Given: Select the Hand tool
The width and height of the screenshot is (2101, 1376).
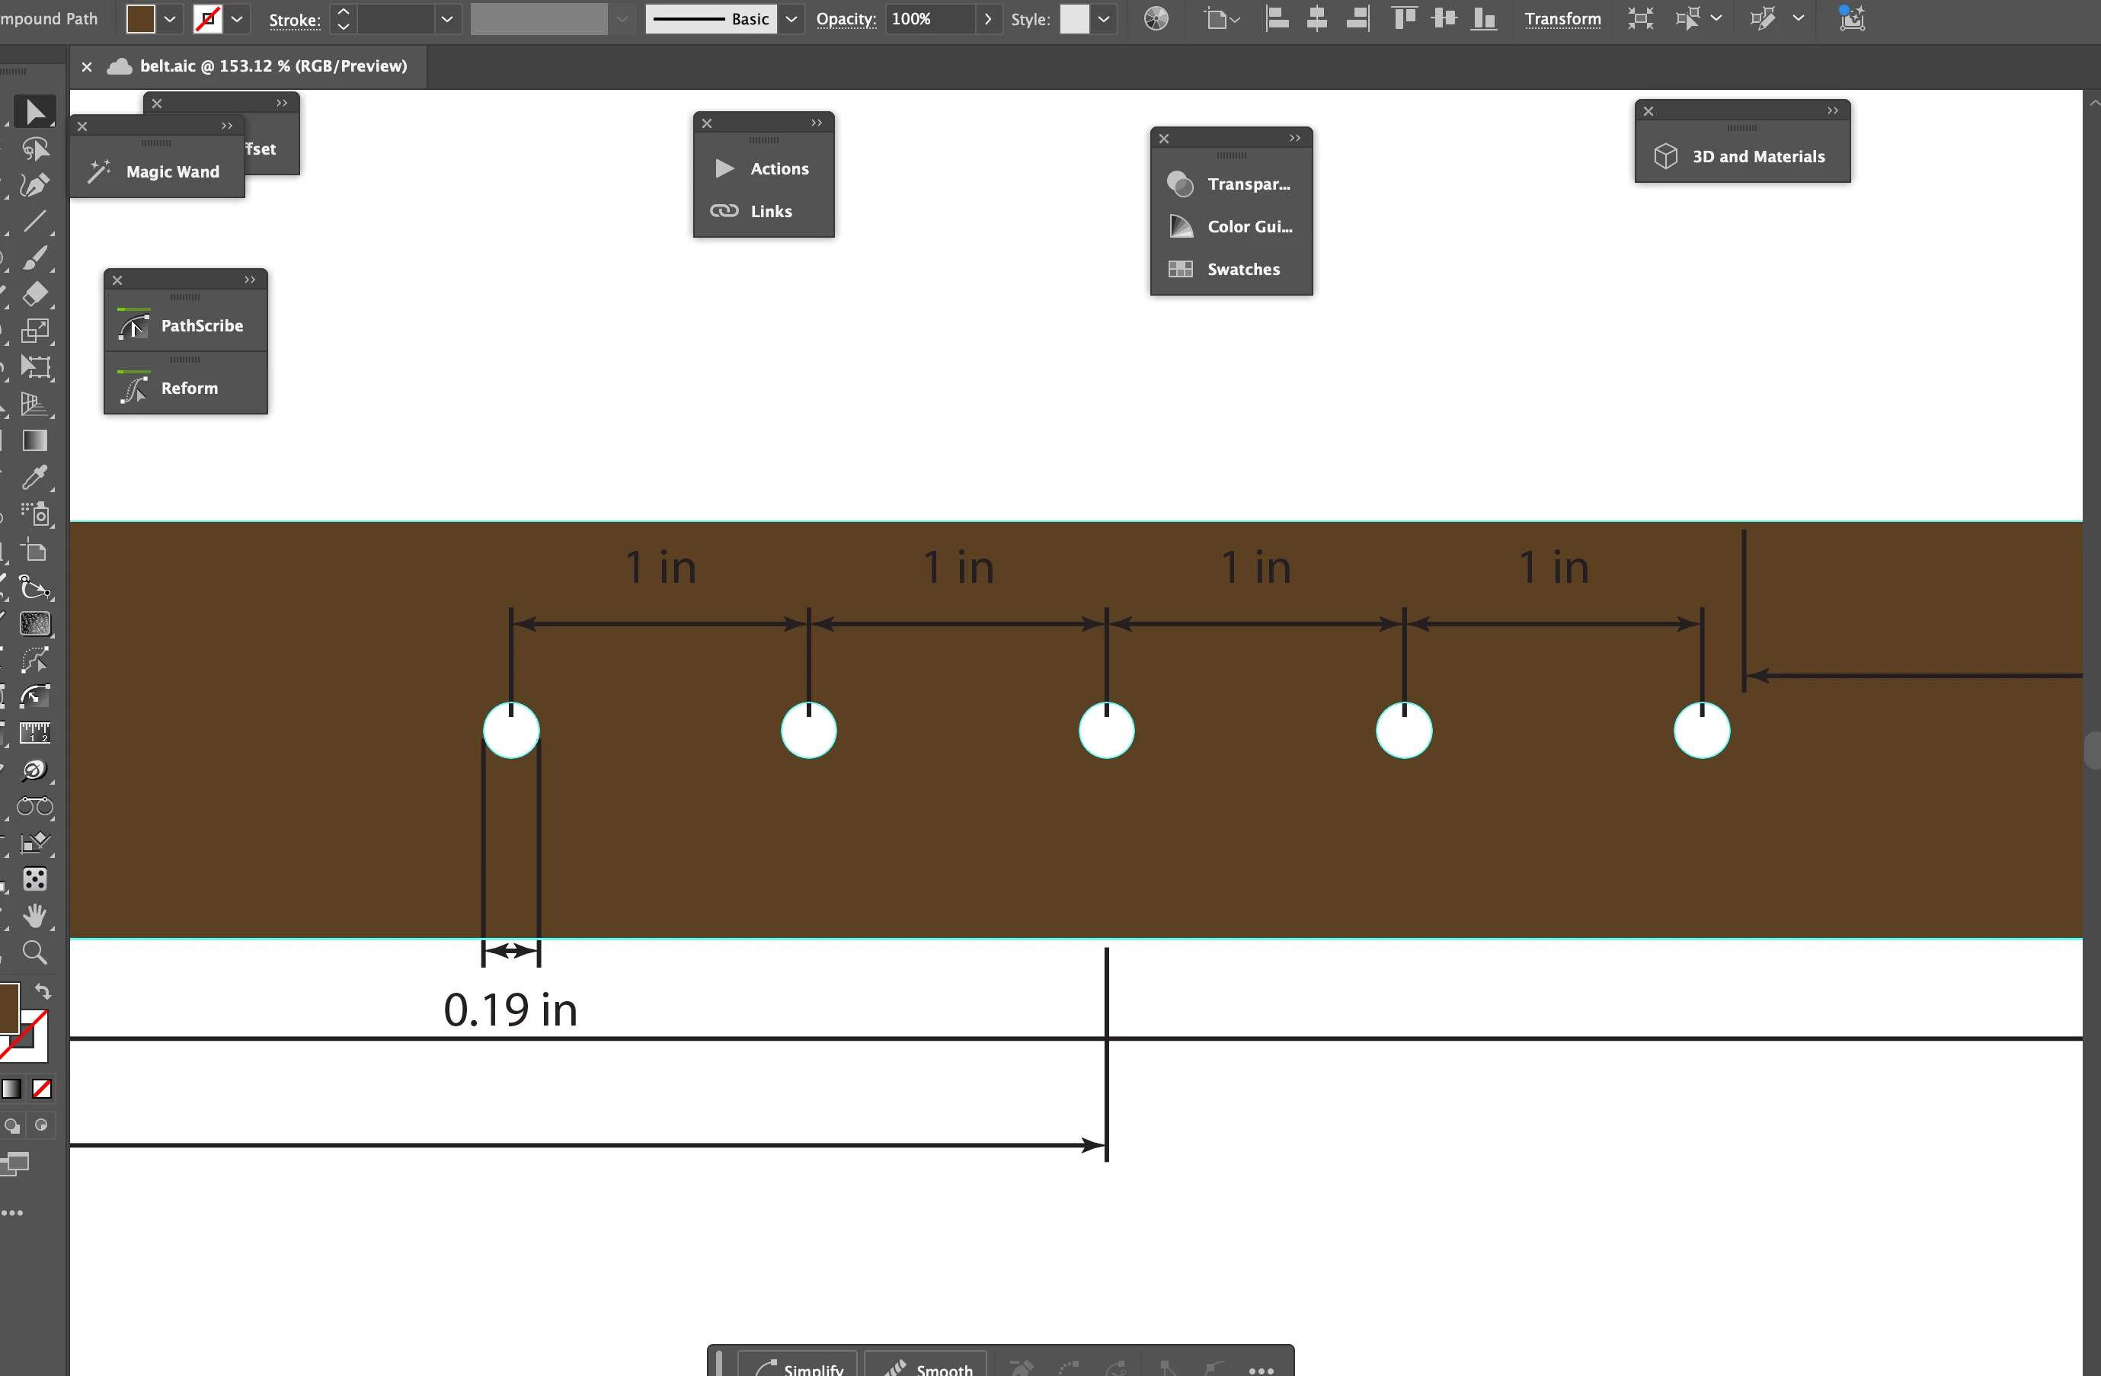Looking at the screenshot, I should (x=34, y=916).
